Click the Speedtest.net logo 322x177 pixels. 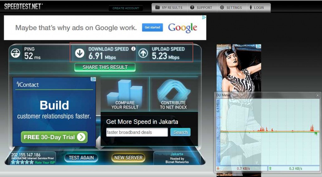23,6
